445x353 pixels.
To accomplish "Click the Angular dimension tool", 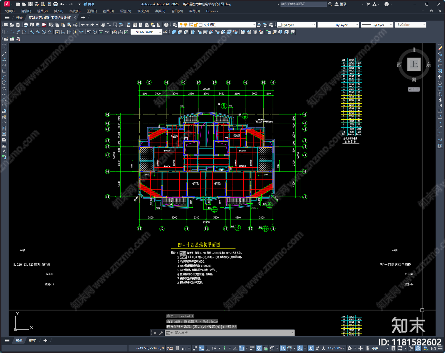I will [x=50, y=32].
